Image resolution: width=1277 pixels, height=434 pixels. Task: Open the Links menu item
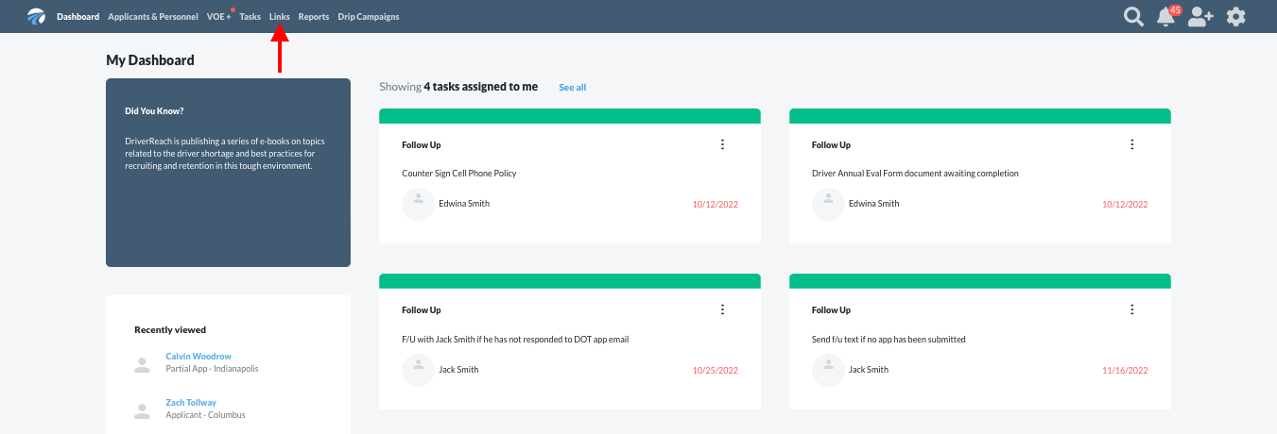point(279,17)
